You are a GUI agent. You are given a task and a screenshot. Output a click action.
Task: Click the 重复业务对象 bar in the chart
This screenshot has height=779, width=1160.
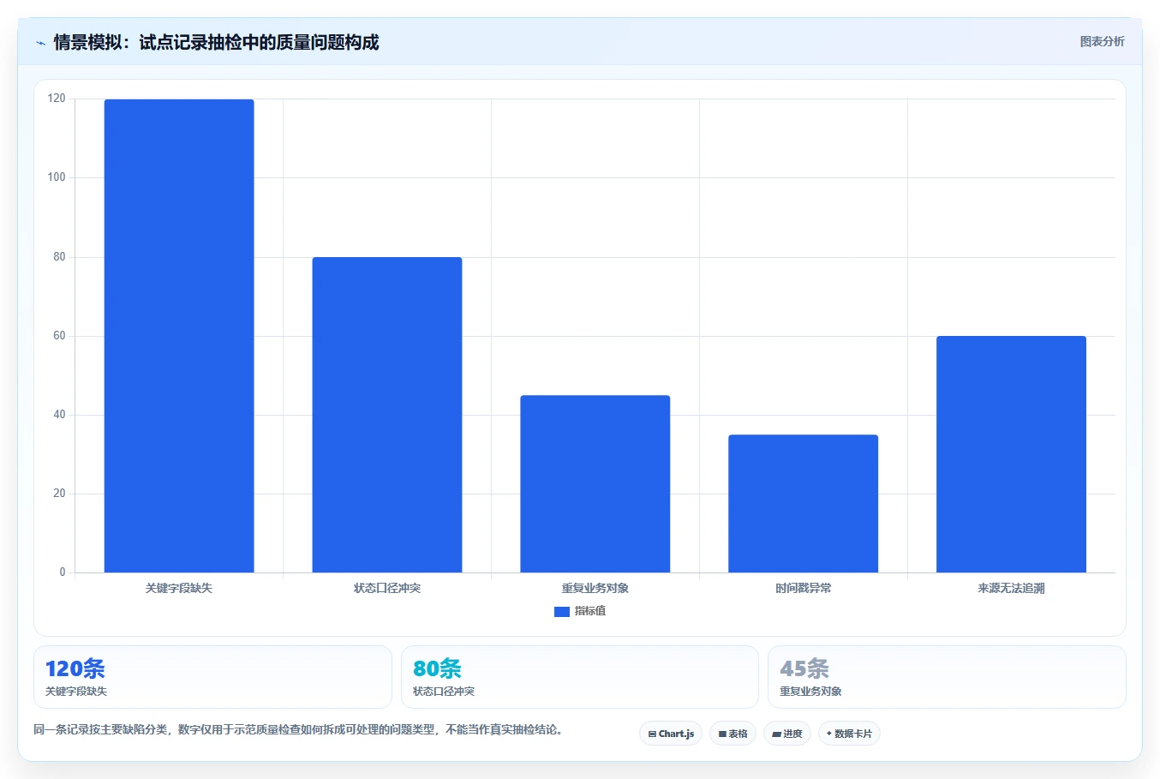595,483
